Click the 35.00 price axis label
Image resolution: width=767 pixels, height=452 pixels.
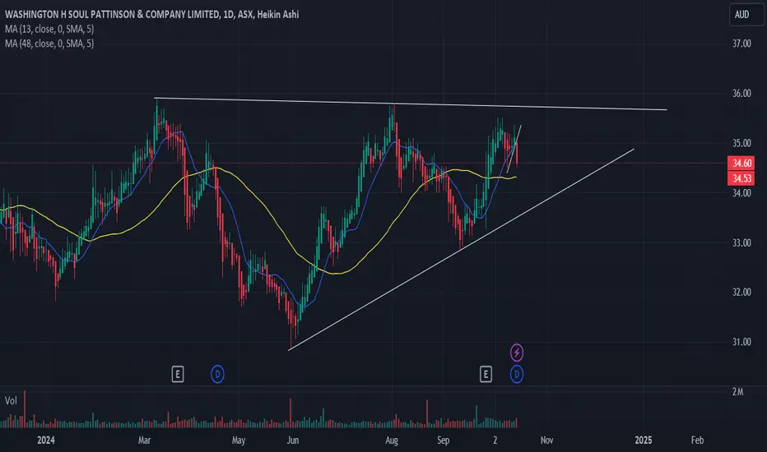741,143
